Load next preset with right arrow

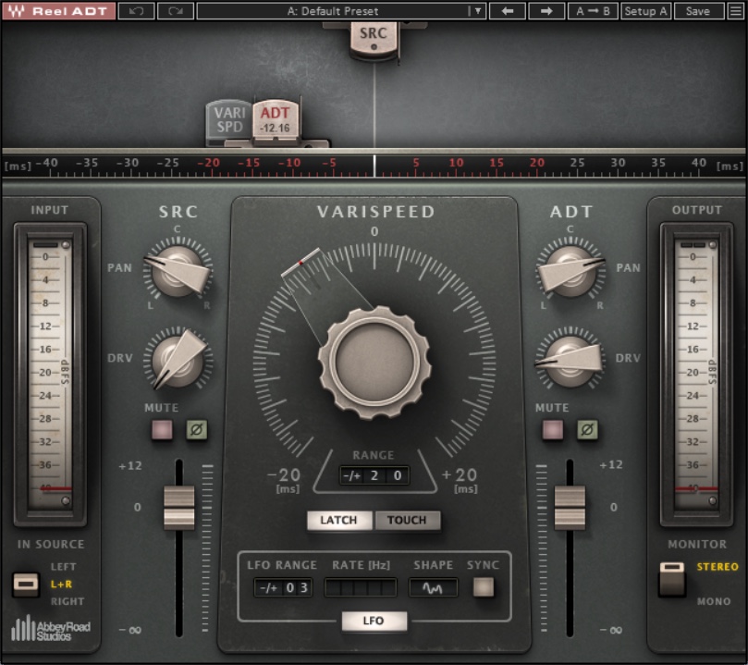[546, 11]
